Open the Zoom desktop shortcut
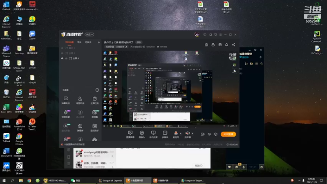Screen dimensions: 327x184 pyautogui.click(x=32, y=35)
